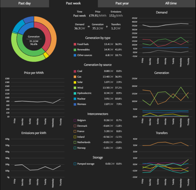
Task: Click the Biomass legend swatch
Action: click(75, 104)
